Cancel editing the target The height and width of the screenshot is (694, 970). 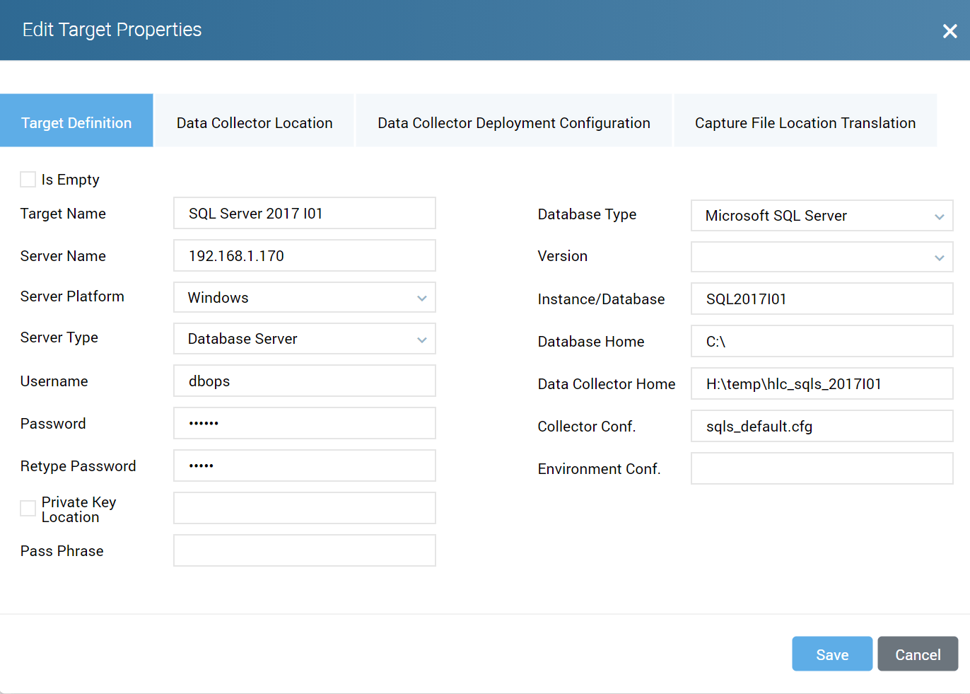pyautogui.click(x=918, y=654)
